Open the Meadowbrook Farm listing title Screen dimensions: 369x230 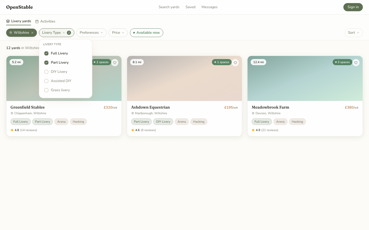pyautogui.click(x=270, y=107)
